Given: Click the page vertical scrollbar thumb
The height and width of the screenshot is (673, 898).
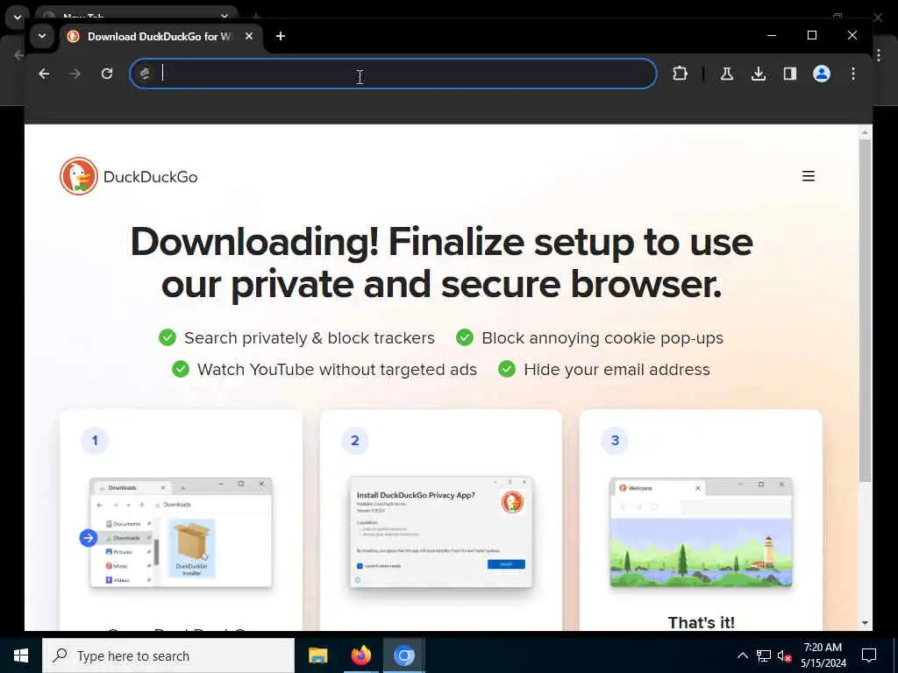Looking at the screenshot, I should 865,309.
